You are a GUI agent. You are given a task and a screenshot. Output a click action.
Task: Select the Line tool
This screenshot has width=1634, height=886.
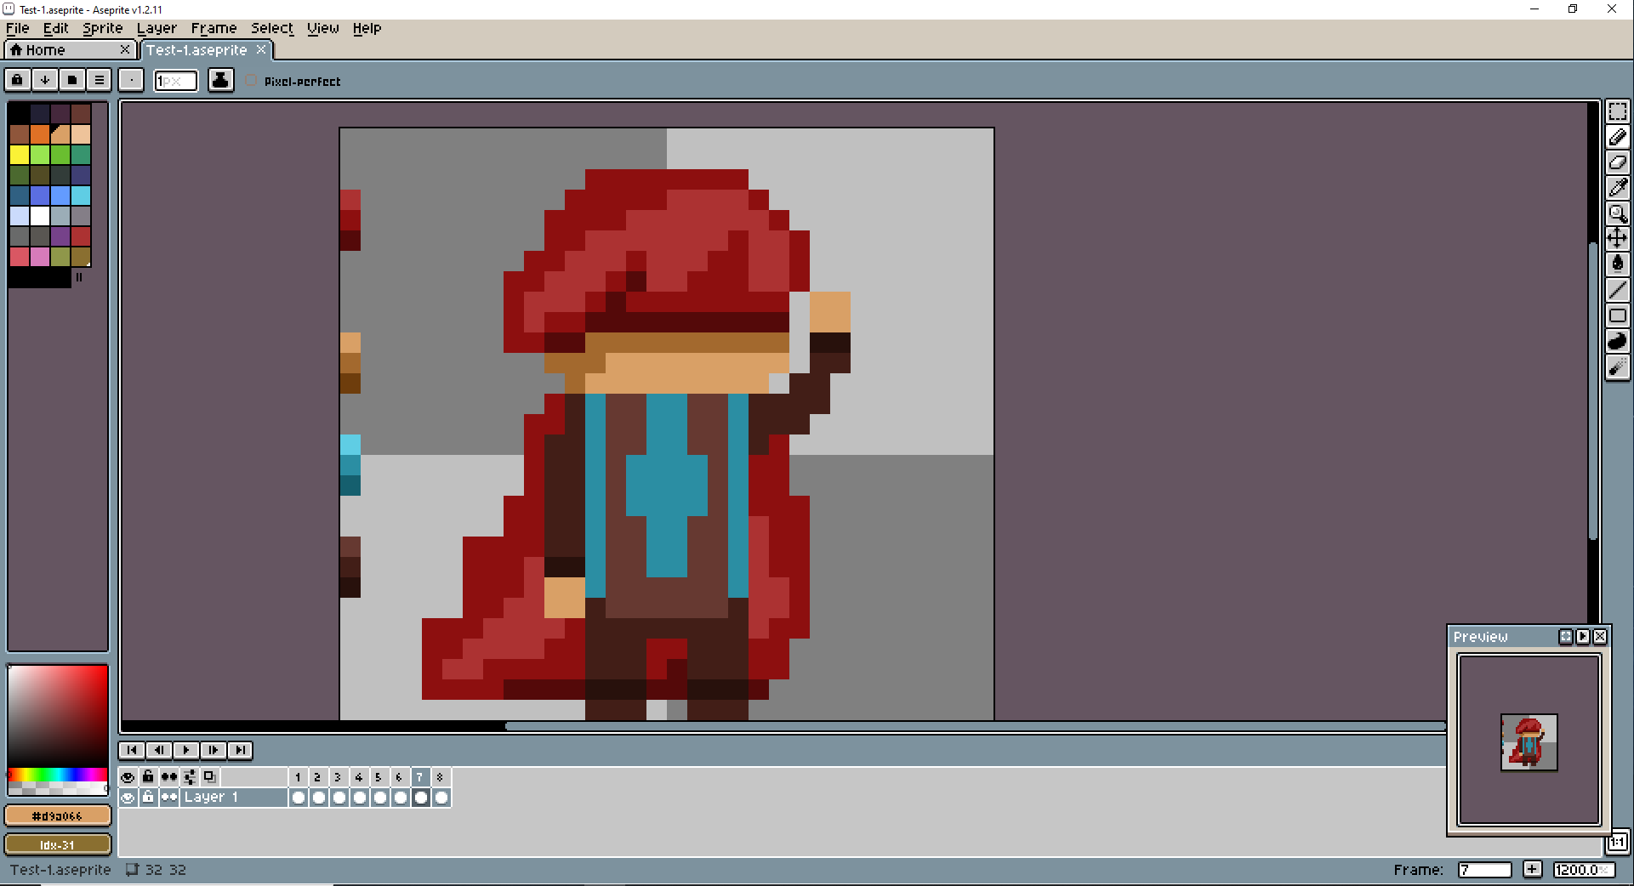point(1618,290)
